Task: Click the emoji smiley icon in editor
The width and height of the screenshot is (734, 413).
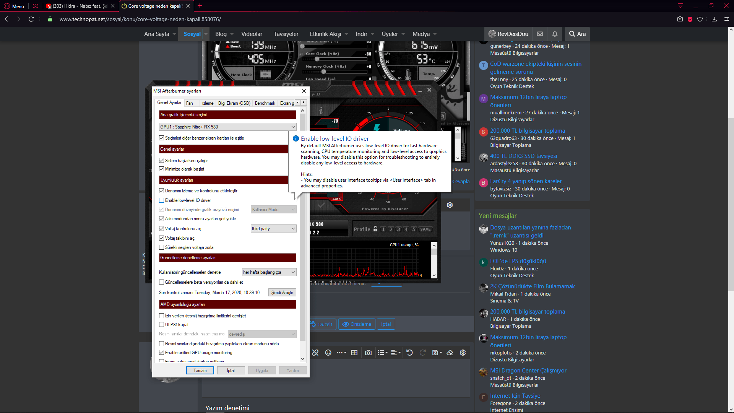Action: click(x=328, y=353)
